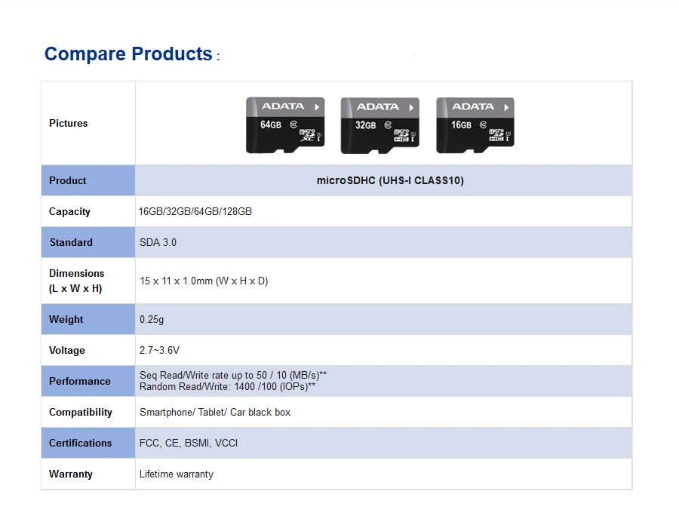Click the 2.7~3.6V voltage value
The height and width of the screenshot is (525, 679).
(159, 350)
